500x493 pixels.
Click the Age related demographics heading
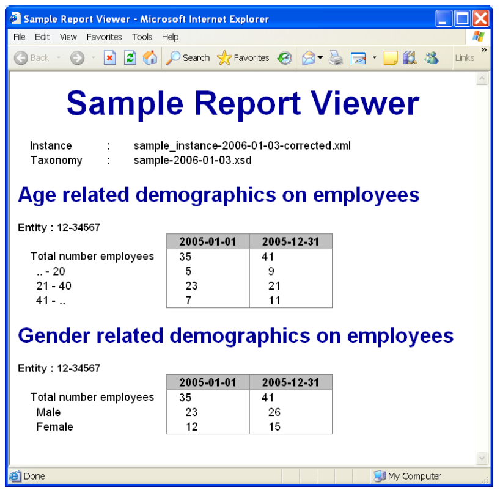pos(218,195)
